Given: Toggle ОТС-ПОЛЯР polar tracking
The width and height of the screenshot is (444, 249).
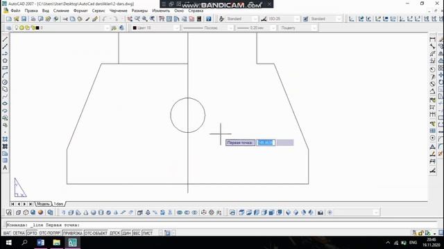Looking at the screenshot, I should pos(49,233).
